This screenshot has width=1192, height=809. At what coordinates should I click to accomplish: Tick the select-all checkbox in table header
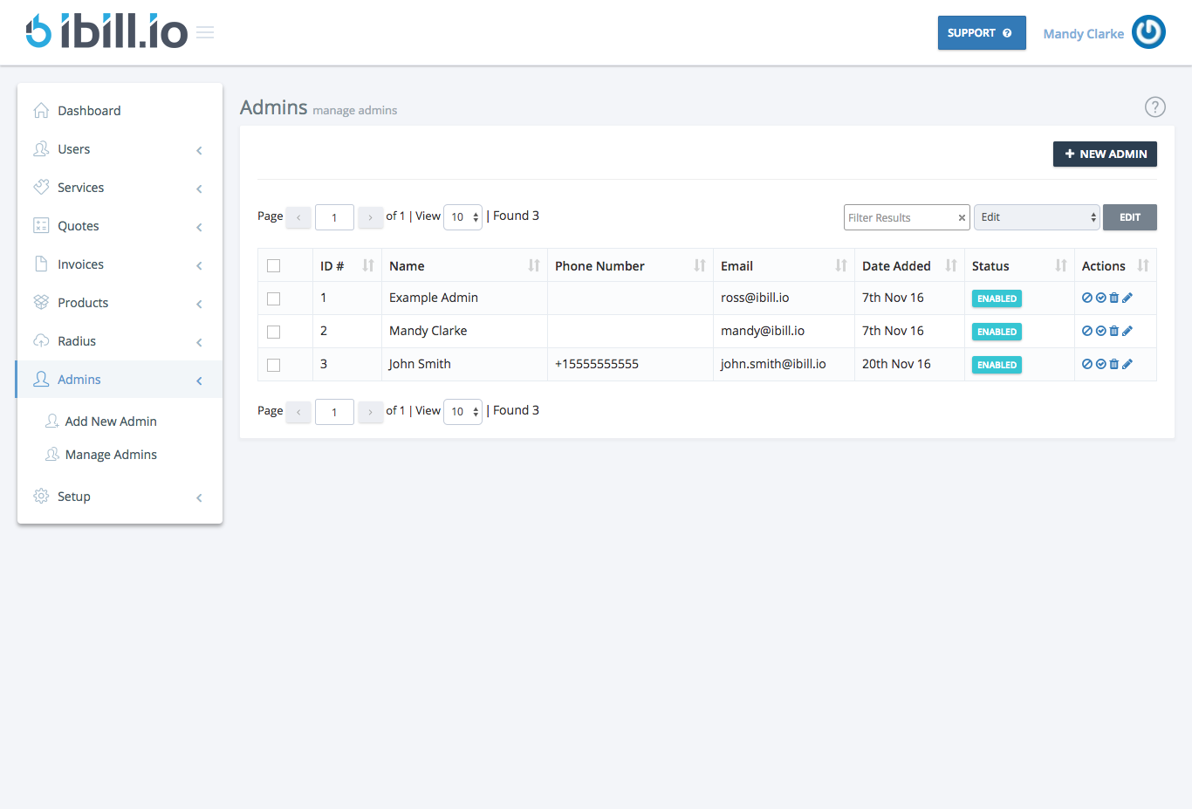point(274,266)
